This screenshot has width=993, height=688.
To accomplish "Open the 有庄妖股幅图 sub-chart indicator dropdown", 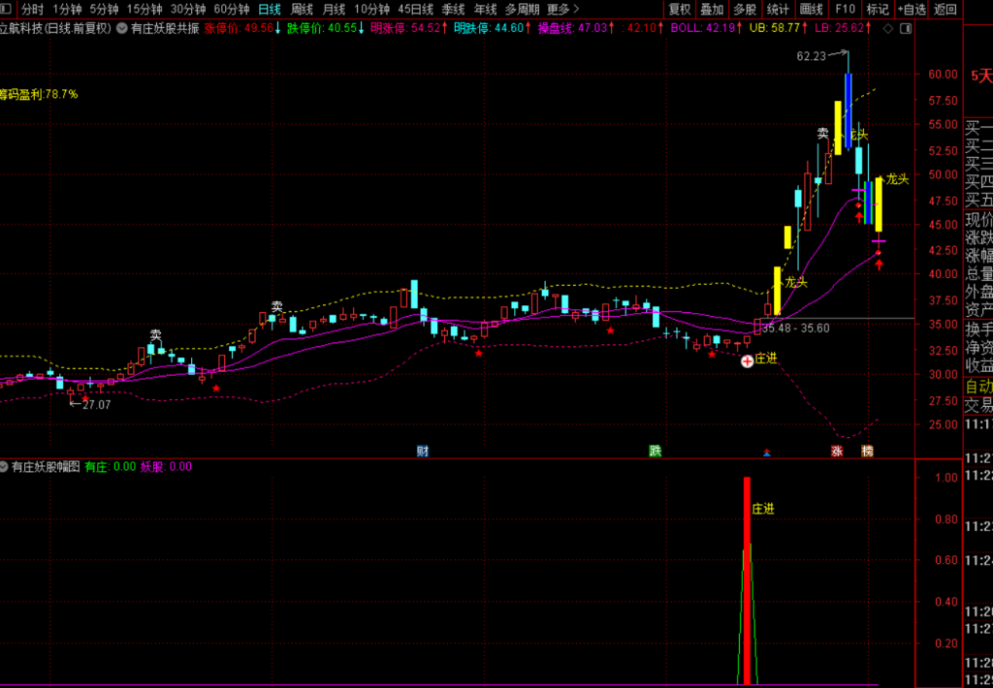I will 4,467.
